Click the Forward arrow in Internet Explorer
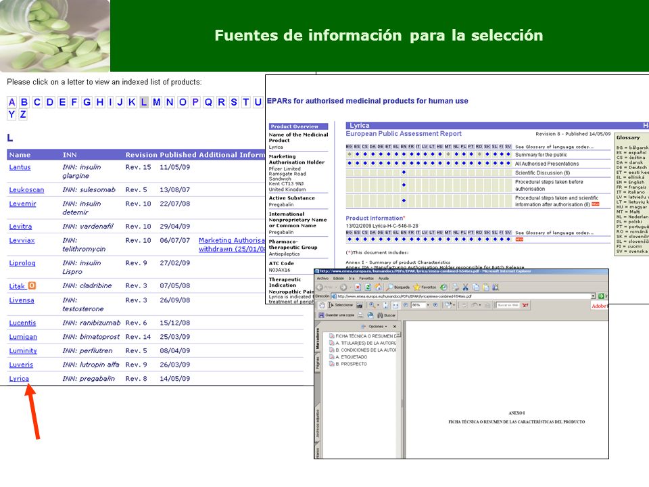Image resolution: width=649 pixels, height=487 pixels. (x=343, y=287)
